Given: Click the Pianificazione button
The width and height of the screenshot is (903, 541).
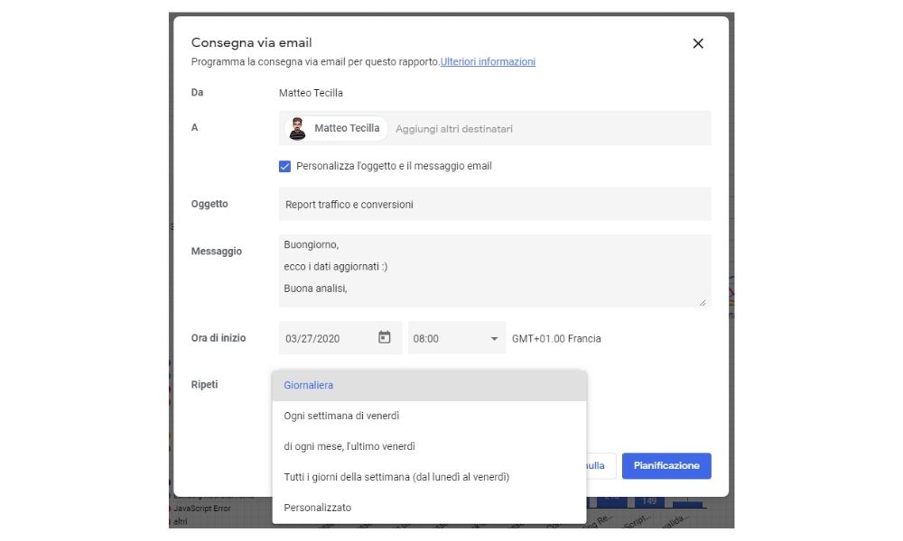Looking at the screenshot, I should tap(666, 465).
